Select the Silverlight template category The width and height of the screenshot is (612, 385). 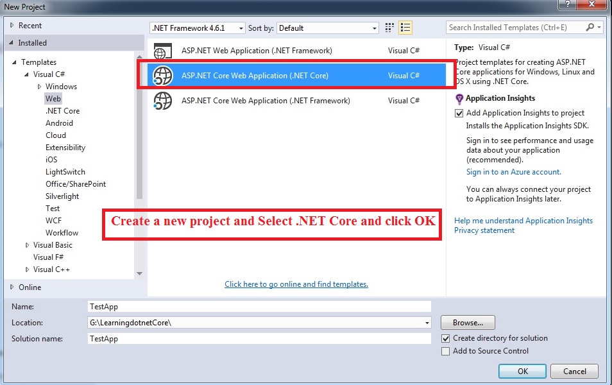62,196
